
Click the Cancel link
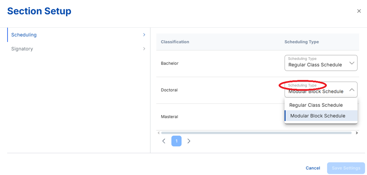[313, 168]
